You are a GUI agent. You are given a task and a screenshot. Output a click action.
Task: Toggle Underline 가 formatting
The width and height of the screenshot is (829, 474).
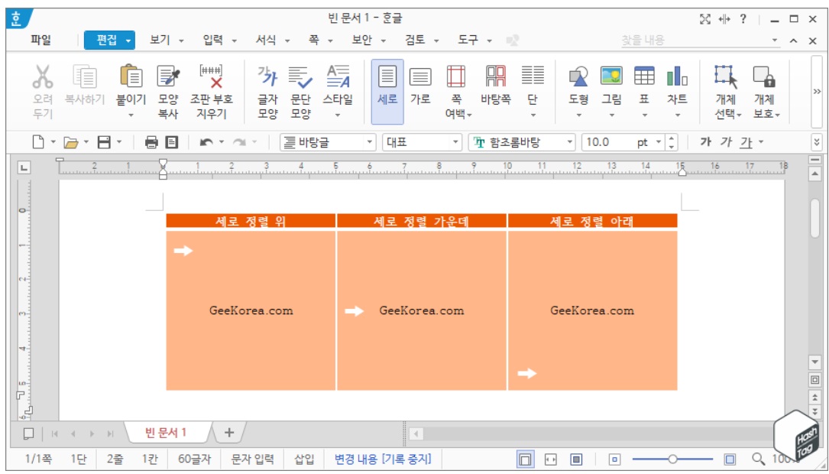tap(746, 142)
